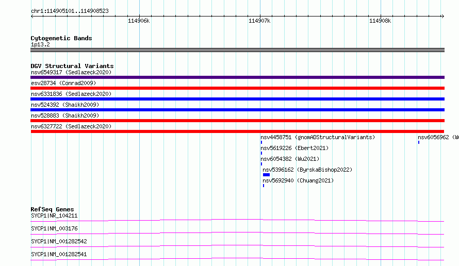Click the 114907k ruler tick label
This screenshot has width=459, height=266.
pyautogui.click(x=259, y=21)
